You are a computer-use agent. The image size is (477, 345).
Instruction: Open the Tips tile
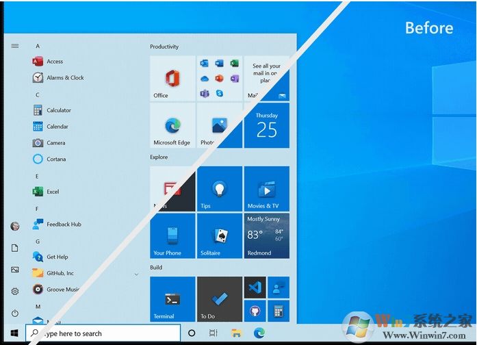(x=220, y=188)
